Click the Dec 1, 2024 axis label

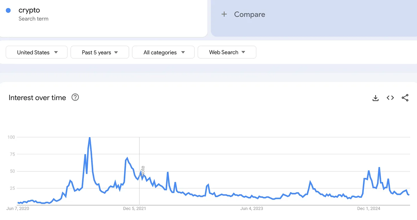(x=369, y=209)
